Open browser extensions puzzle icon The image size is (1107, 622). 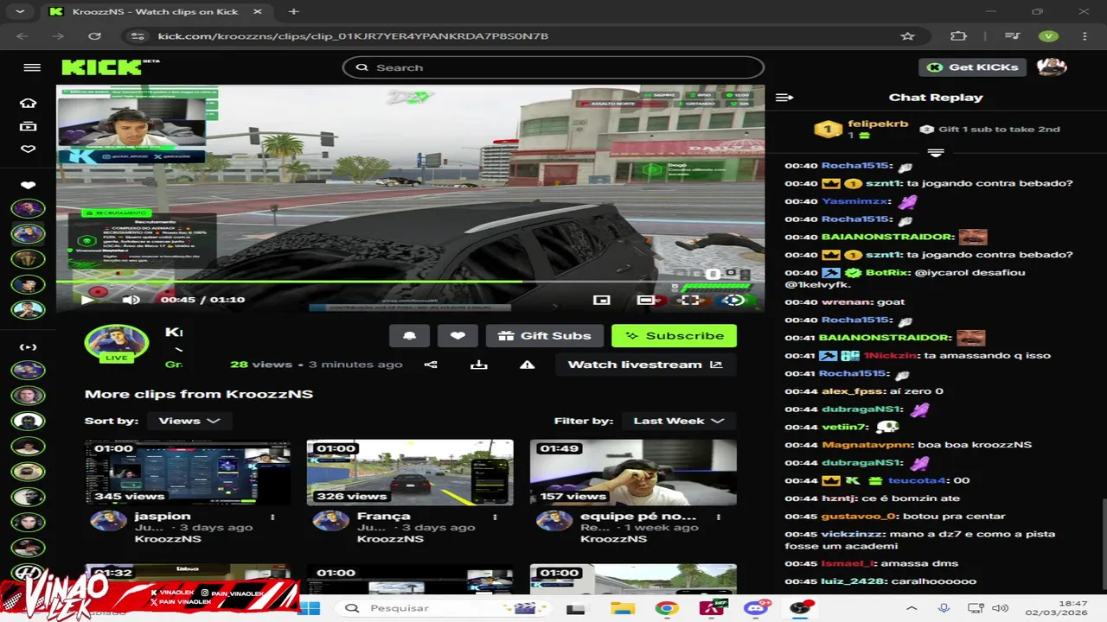pos(958,36)
